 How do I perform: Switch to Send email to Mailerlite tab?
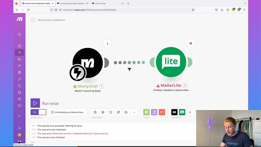click(x=38, y=3)
